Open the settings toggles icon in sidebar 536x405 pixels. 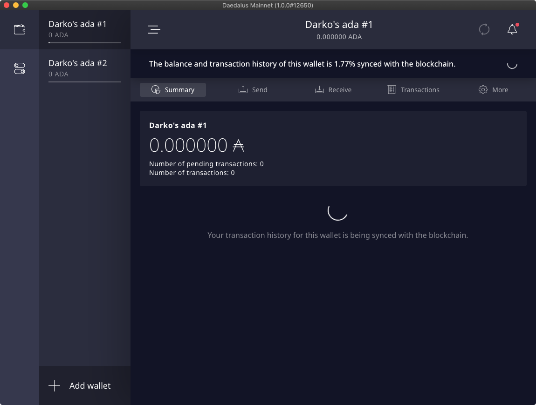tap(20, 69)
